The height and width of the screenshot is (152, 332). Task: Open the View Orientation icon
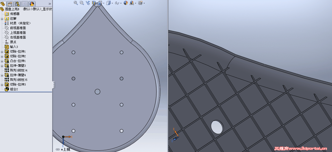point(100,3)
